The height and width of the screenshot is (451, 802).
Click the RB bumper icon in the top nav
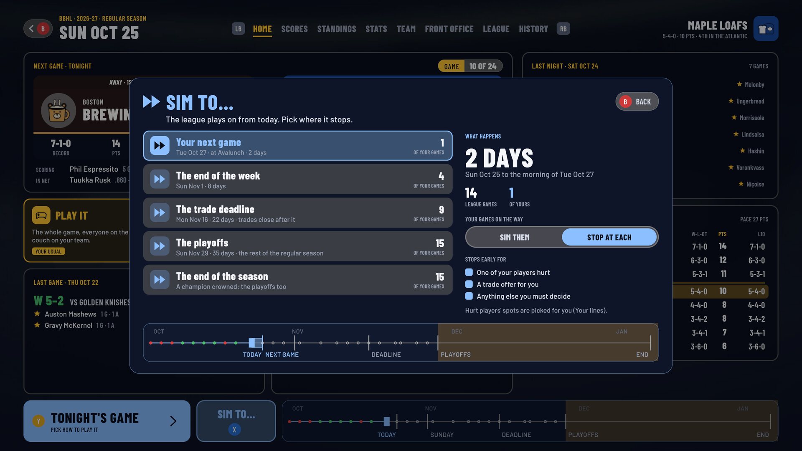[x=563, y=29]
